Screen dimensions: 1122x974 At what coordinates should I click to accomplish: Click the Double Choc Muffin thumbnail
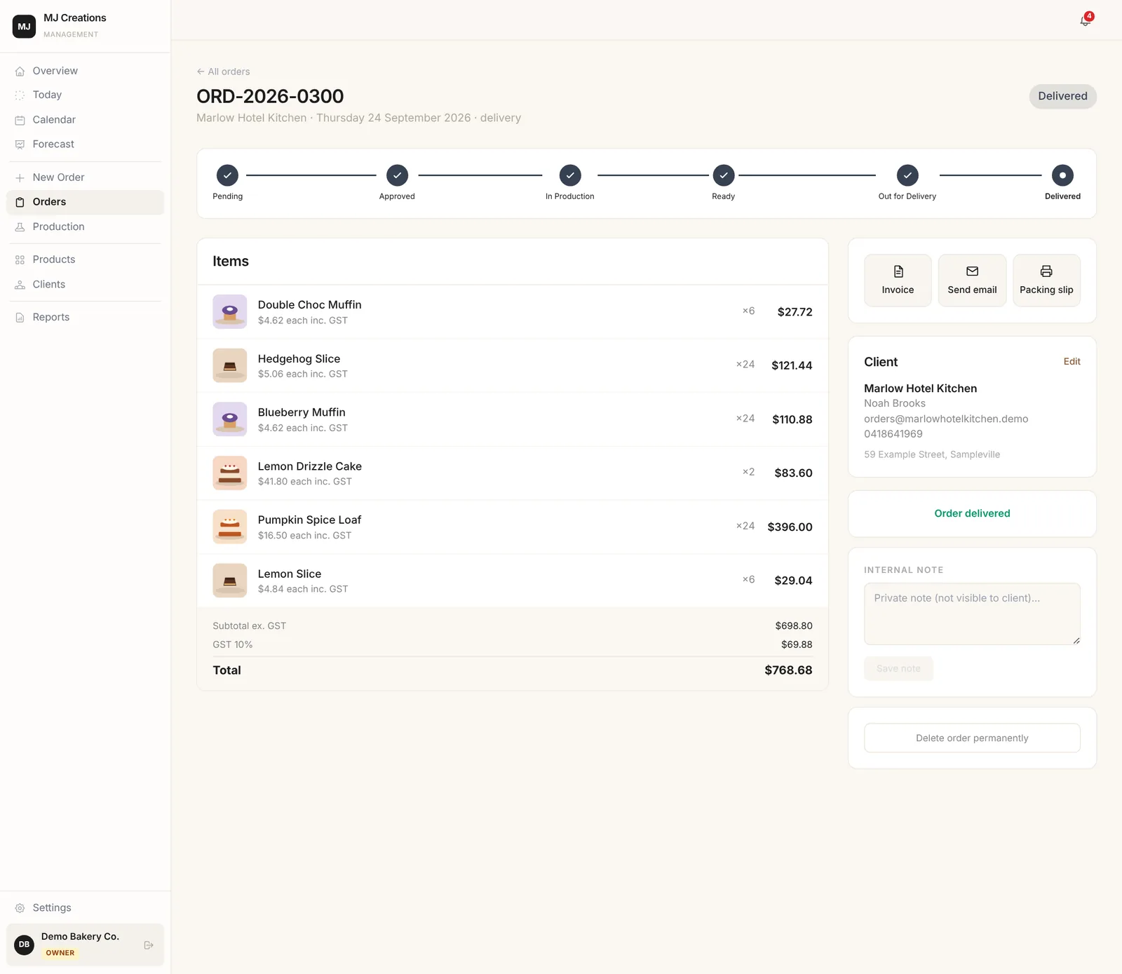230,311
